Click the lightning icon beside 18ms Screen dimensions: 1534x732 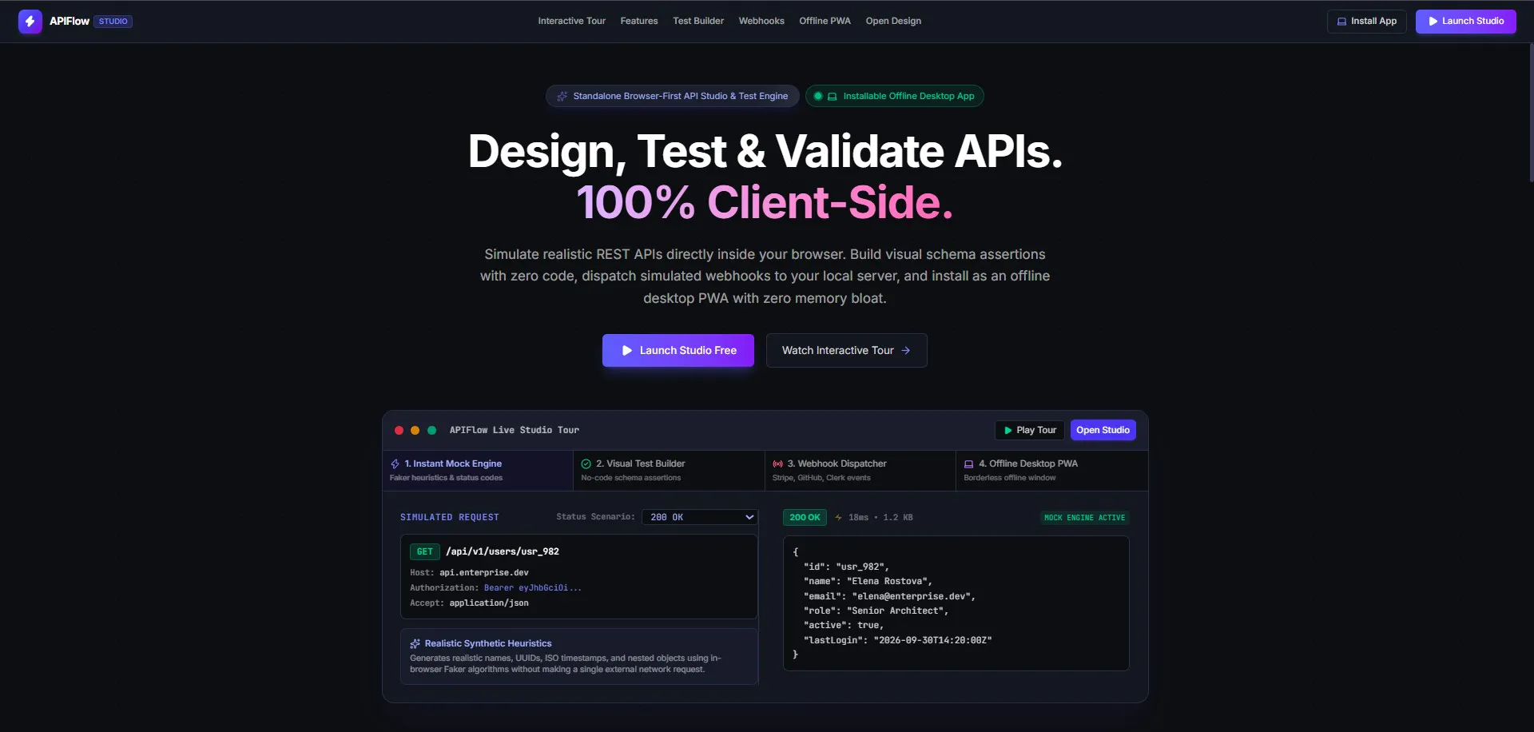coord(838,518)
